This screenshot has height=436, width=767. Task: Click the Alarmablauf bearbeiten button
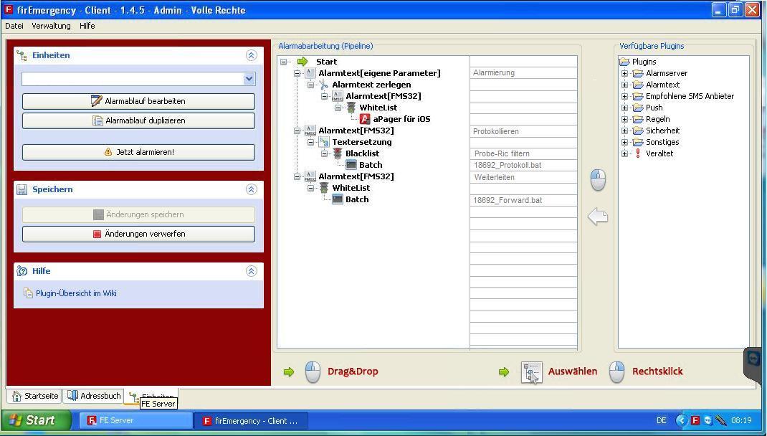tap(138, 101)
